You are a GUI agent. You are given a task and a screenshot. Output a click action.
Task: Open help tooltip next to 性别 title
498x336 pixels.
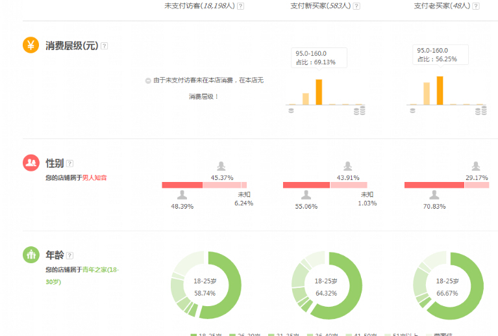click(x=70, y=164)
